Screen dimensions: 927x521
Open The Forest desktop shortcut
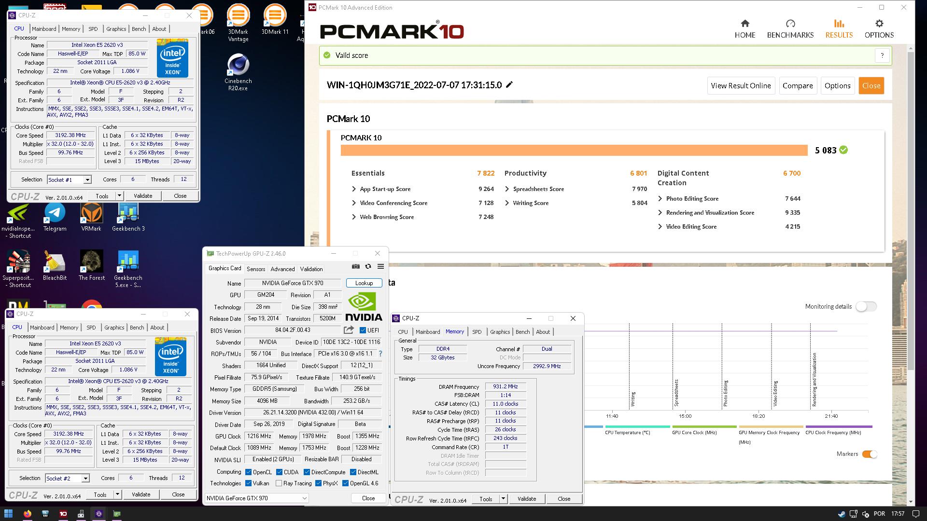tap(91, 265)
